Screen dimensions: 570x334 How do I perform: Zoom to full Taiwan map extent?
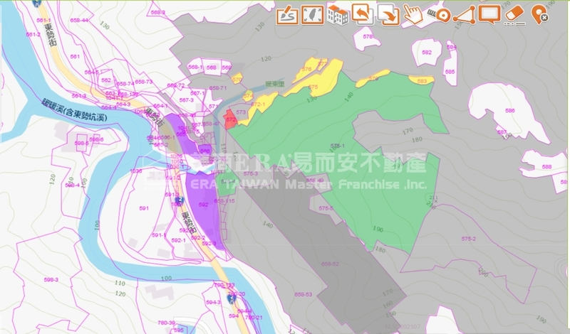coord(311,14)
